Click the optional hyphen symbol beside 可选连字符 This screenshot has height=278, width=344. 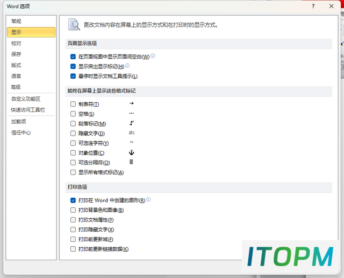click(x=131, y=142)
